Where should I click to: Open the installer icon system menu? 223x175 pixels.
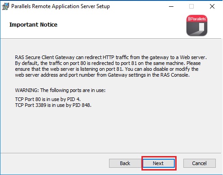click(5, 6)
